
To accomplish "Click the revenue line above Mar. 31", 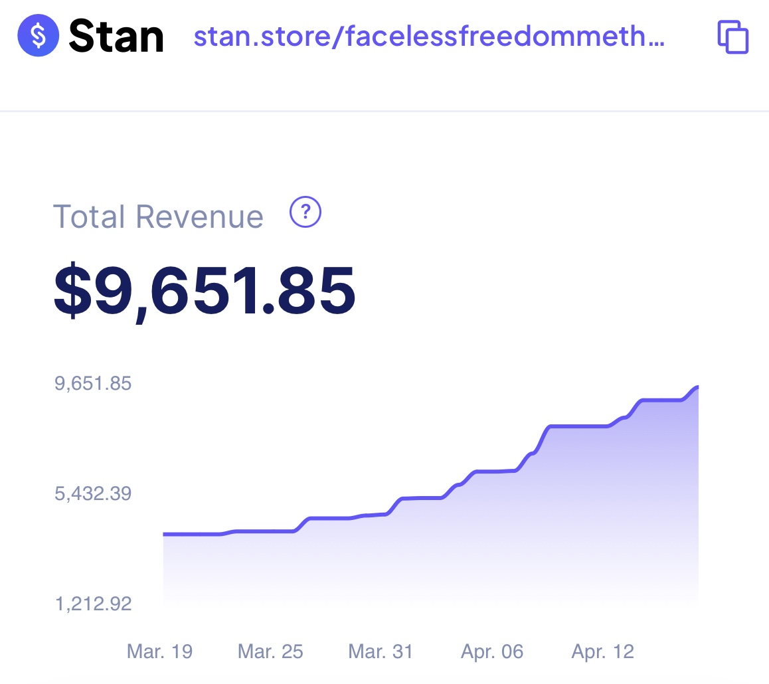I will pos(381,514).
